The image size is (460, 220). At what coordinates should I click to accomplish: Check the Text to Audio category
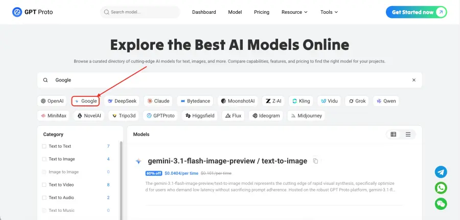click(44, 198)
